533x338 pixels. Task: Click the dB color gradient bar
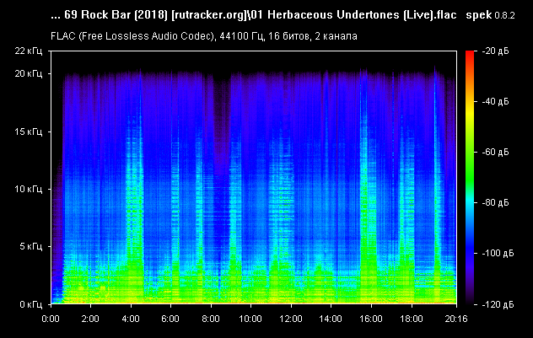(468, 177)
